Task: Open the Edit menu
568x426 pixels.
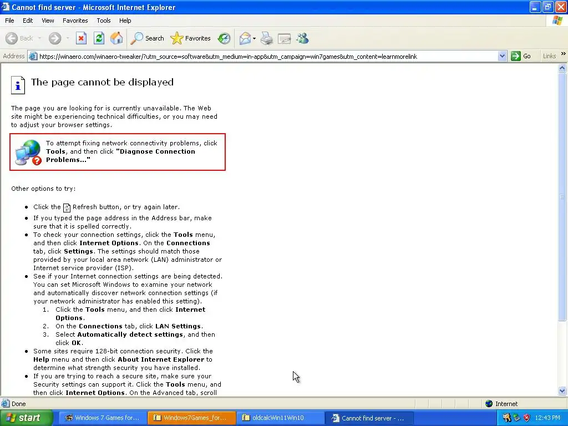Action: (28, 21)
